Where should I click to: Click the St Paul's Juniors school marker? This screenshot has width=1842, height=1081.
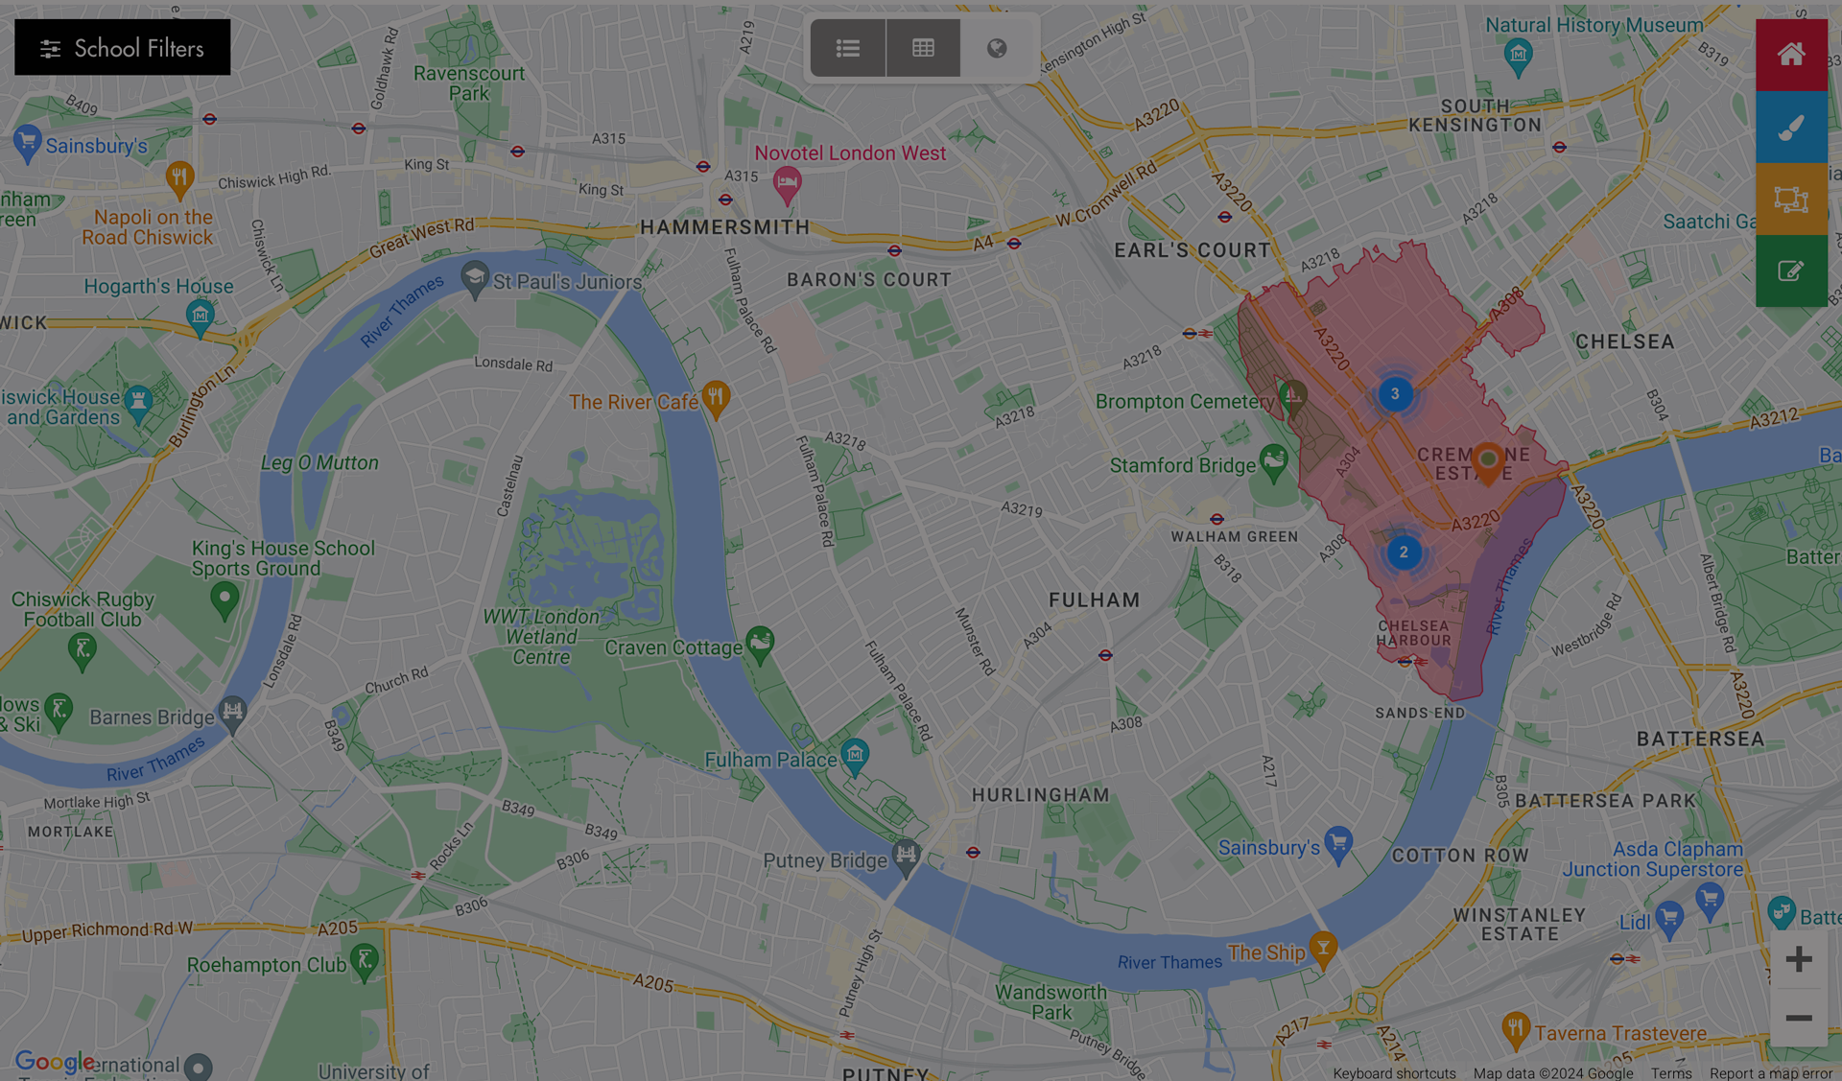tap(474, 280)
